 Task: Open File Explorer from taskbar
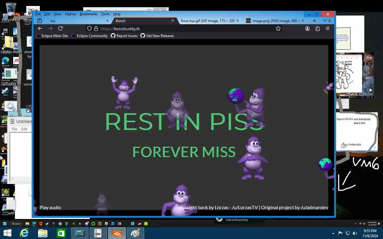[x=43, y=233]
